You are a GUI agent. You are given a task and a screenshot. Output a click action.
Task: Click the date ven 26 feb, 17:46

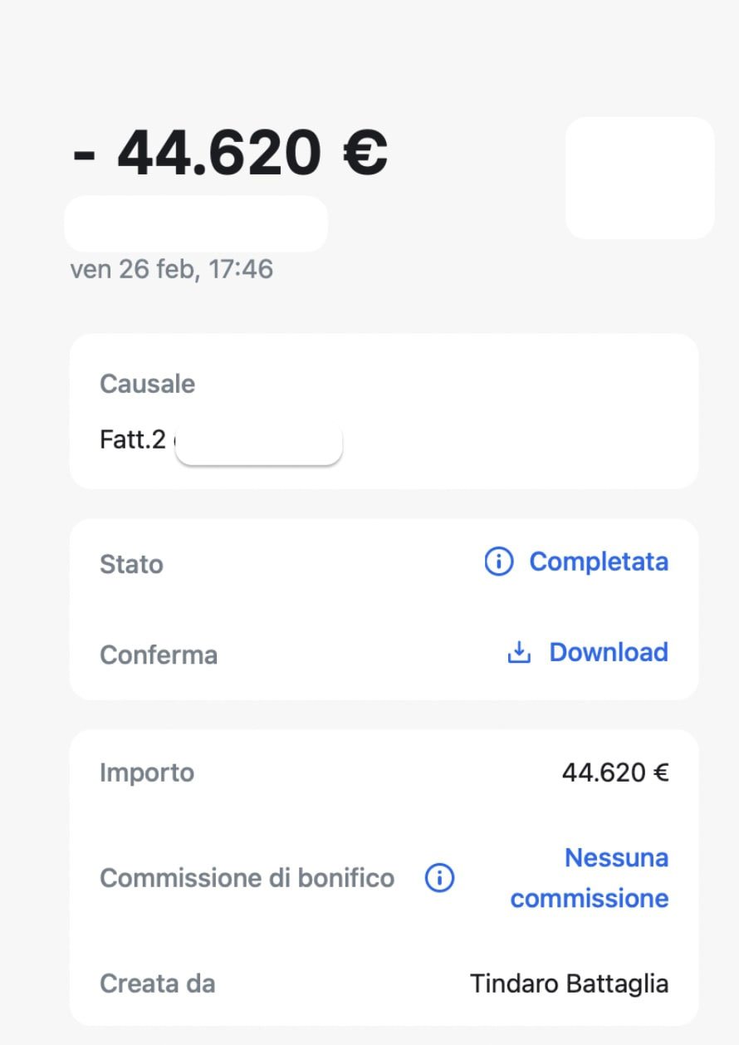172,269
